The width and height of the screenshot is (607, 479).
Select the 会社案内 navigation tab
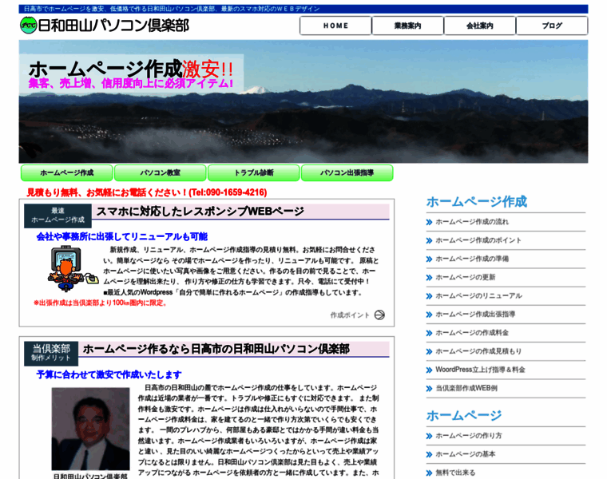click(x=479, y=26)
